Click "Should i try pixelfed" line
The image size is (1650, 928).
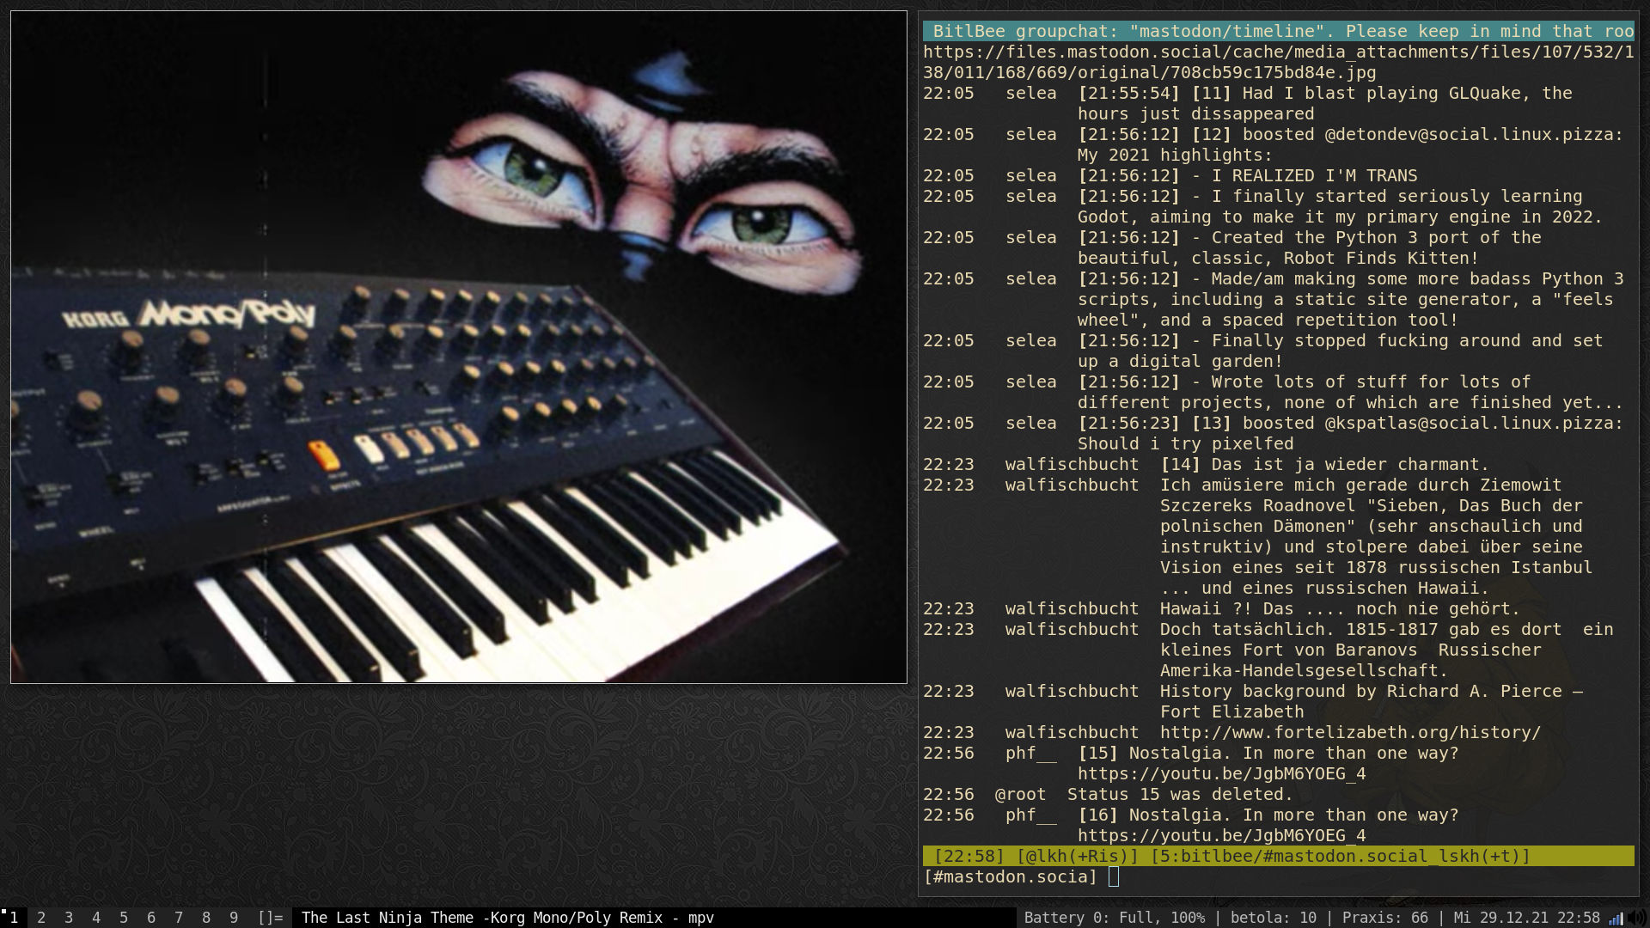(1186, 443)
